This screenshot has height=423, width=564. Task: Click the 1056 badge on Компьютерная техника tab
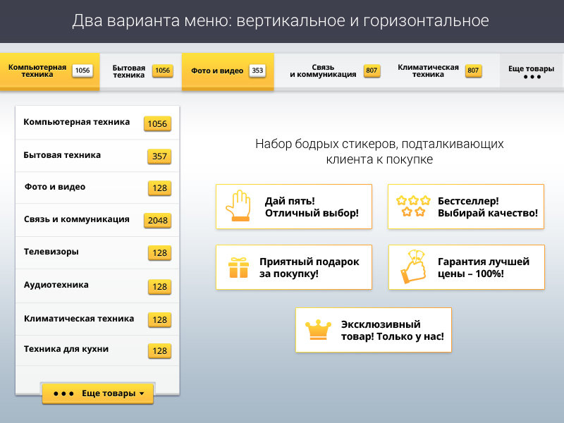[x=82, y=70]
